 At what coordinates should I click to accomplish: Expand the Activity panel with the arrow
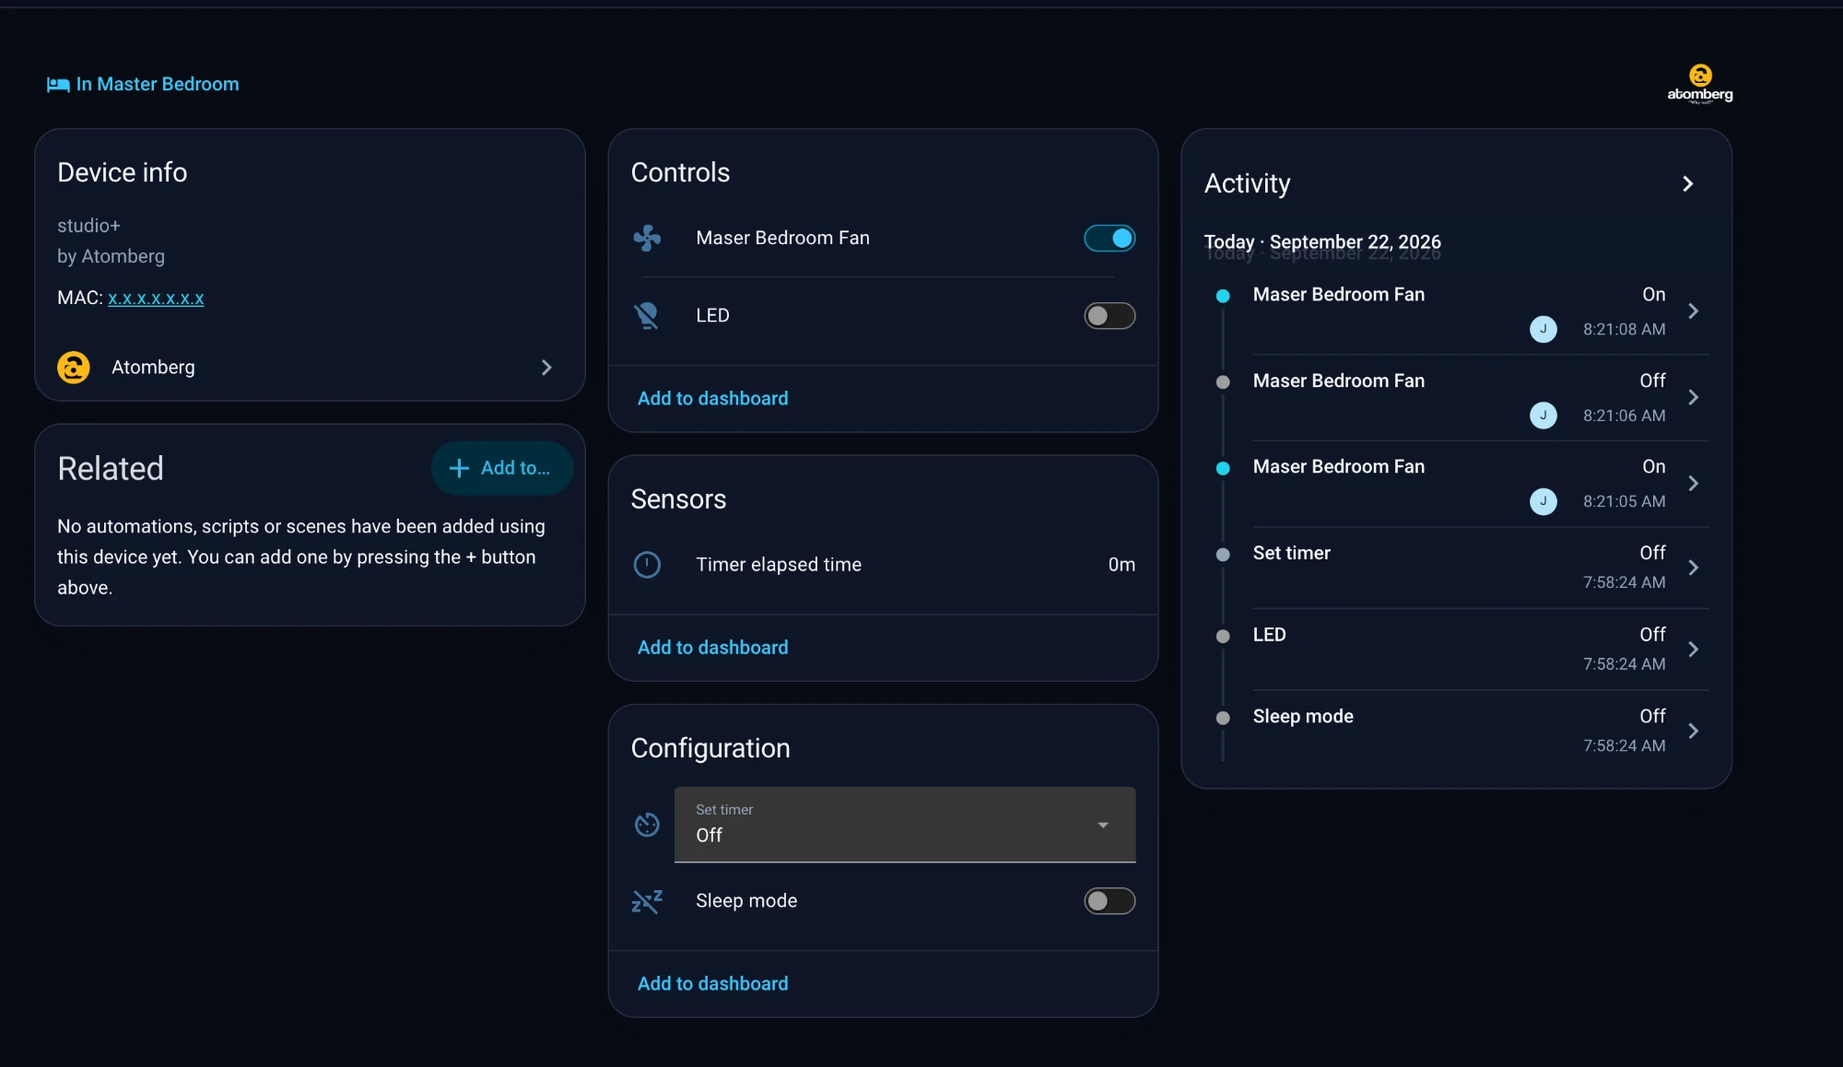[1687, 184]
